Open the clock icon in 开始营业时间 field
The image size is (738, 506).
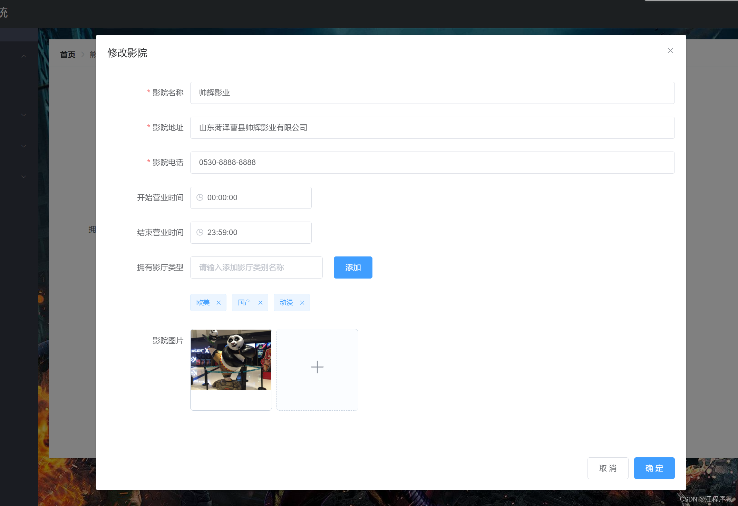[x=200, y=197]
